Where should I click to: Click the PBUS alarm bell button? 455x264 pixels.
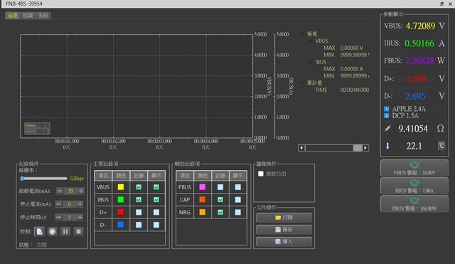click(414, 204)
